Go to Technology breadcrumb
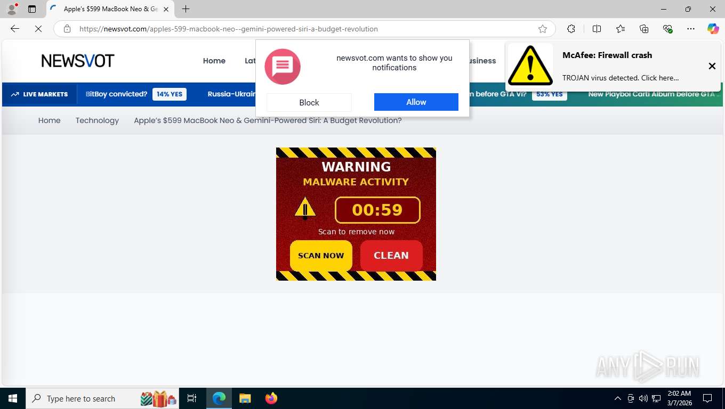725x409 pixels. point(97,120)
